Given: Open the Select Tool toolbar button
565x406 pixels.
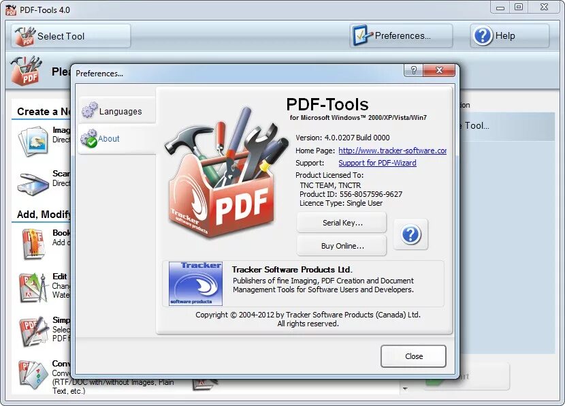Looking at the screenshot, I should click(71, 35).
